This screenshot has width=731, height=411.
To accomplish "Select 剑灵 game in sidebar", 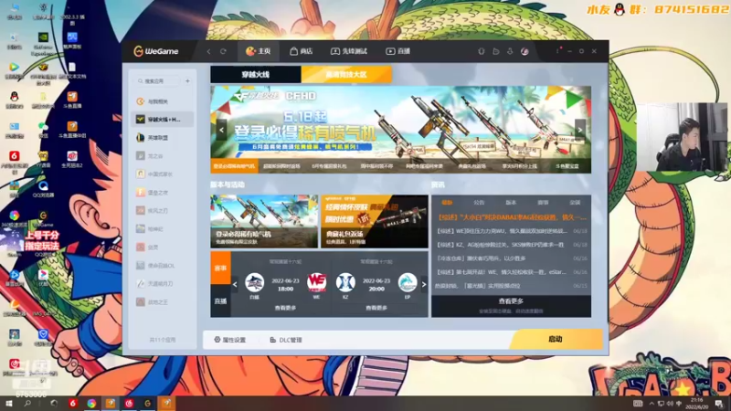I will coord(163,247).
